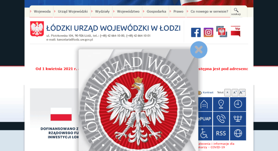Click the red dostępna jest pod adresem text
This screenshot has height=151, width=278.
point(223,69)
